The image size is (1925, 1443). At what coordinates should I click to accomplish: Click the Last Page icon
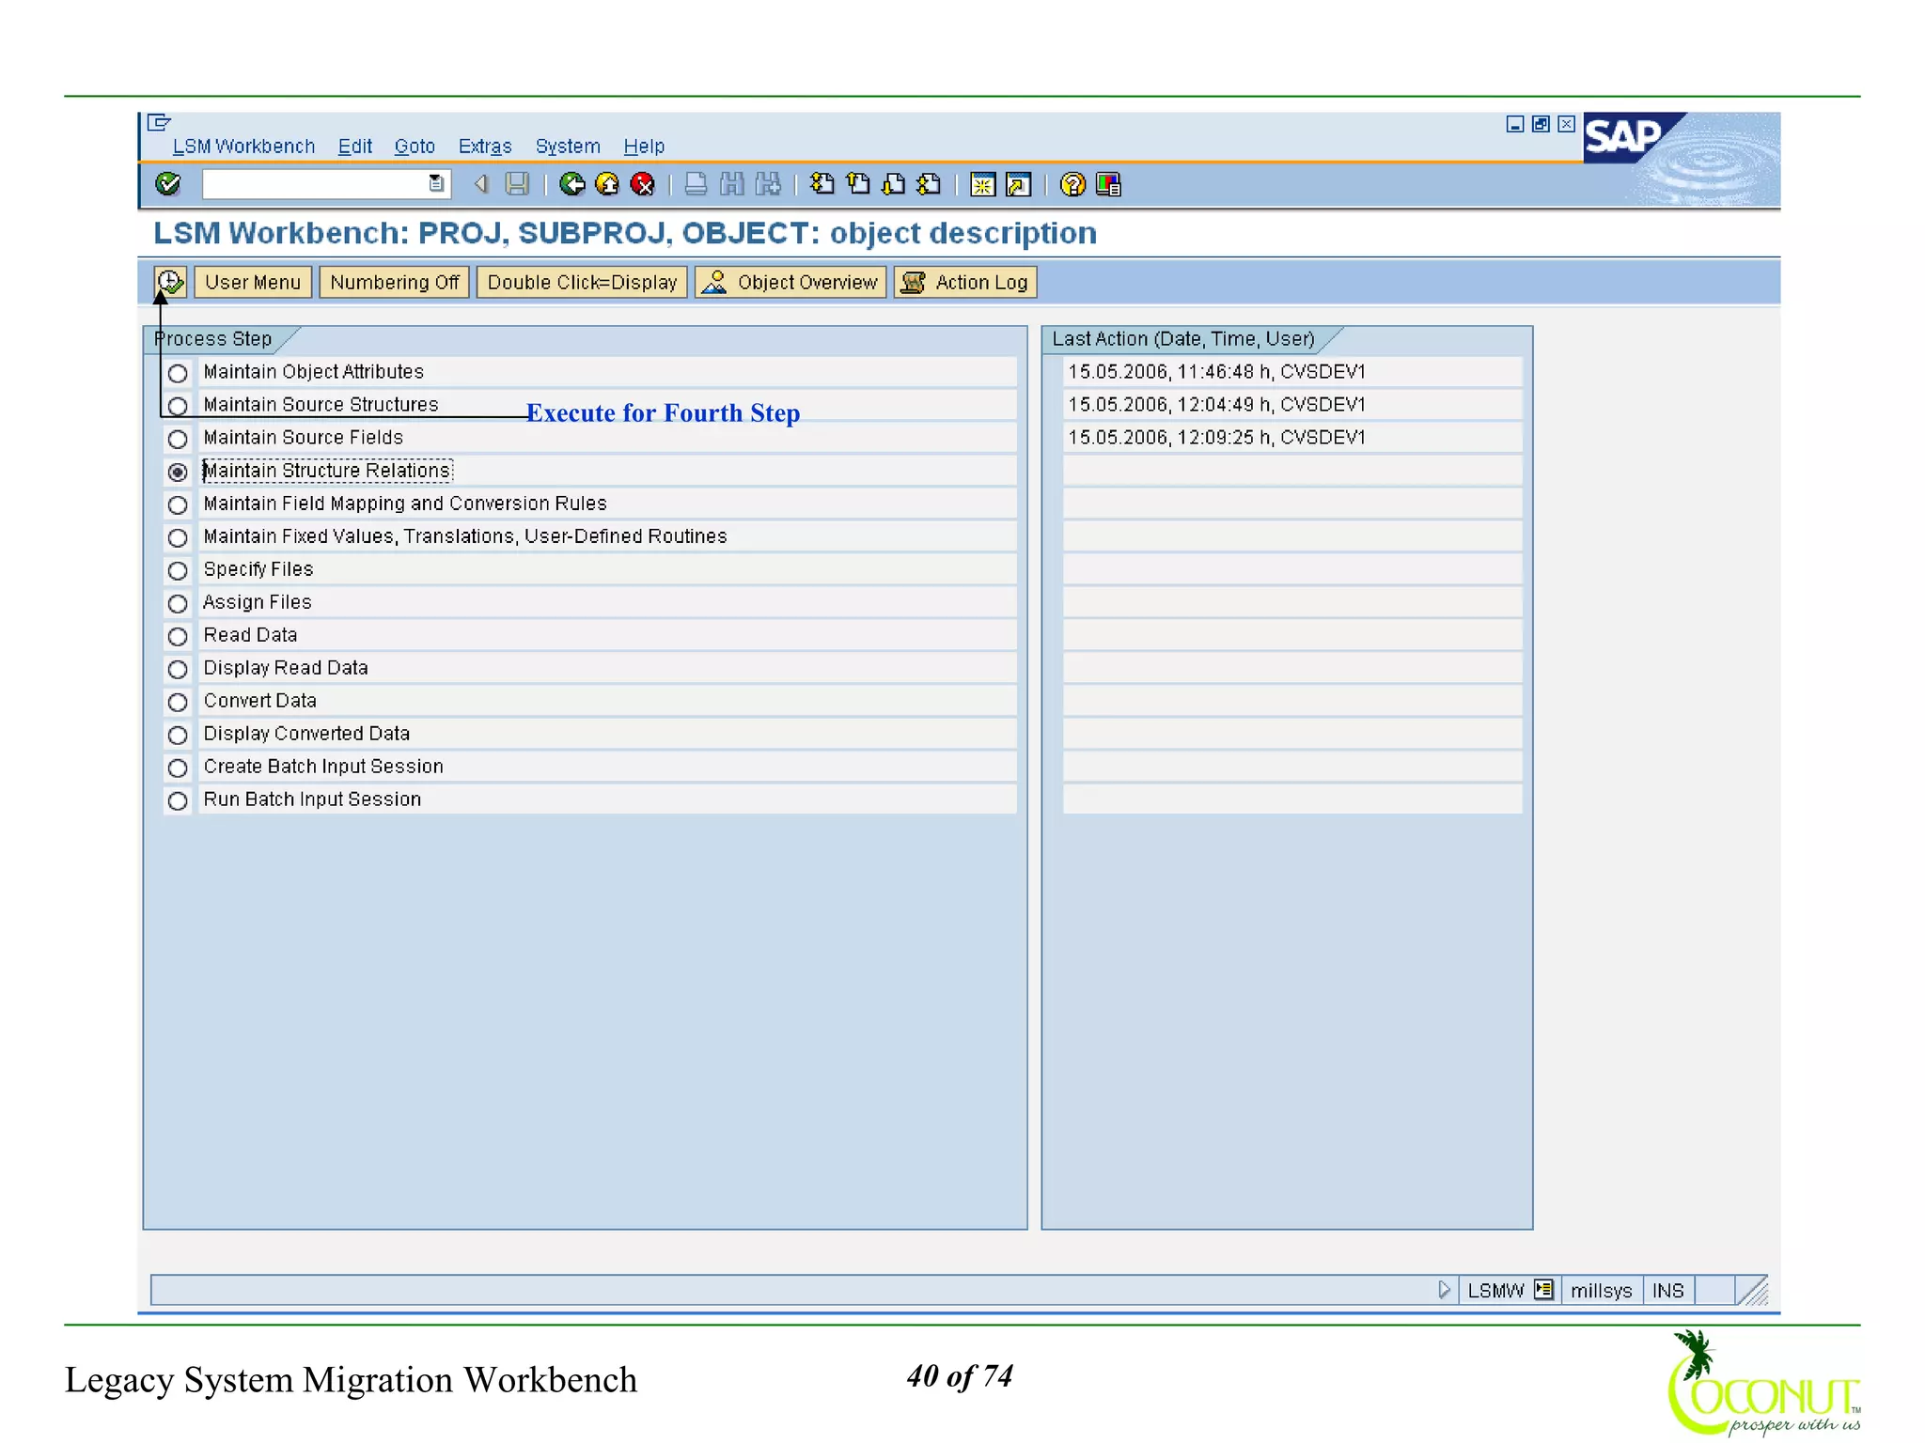click(x=929, y=184)
